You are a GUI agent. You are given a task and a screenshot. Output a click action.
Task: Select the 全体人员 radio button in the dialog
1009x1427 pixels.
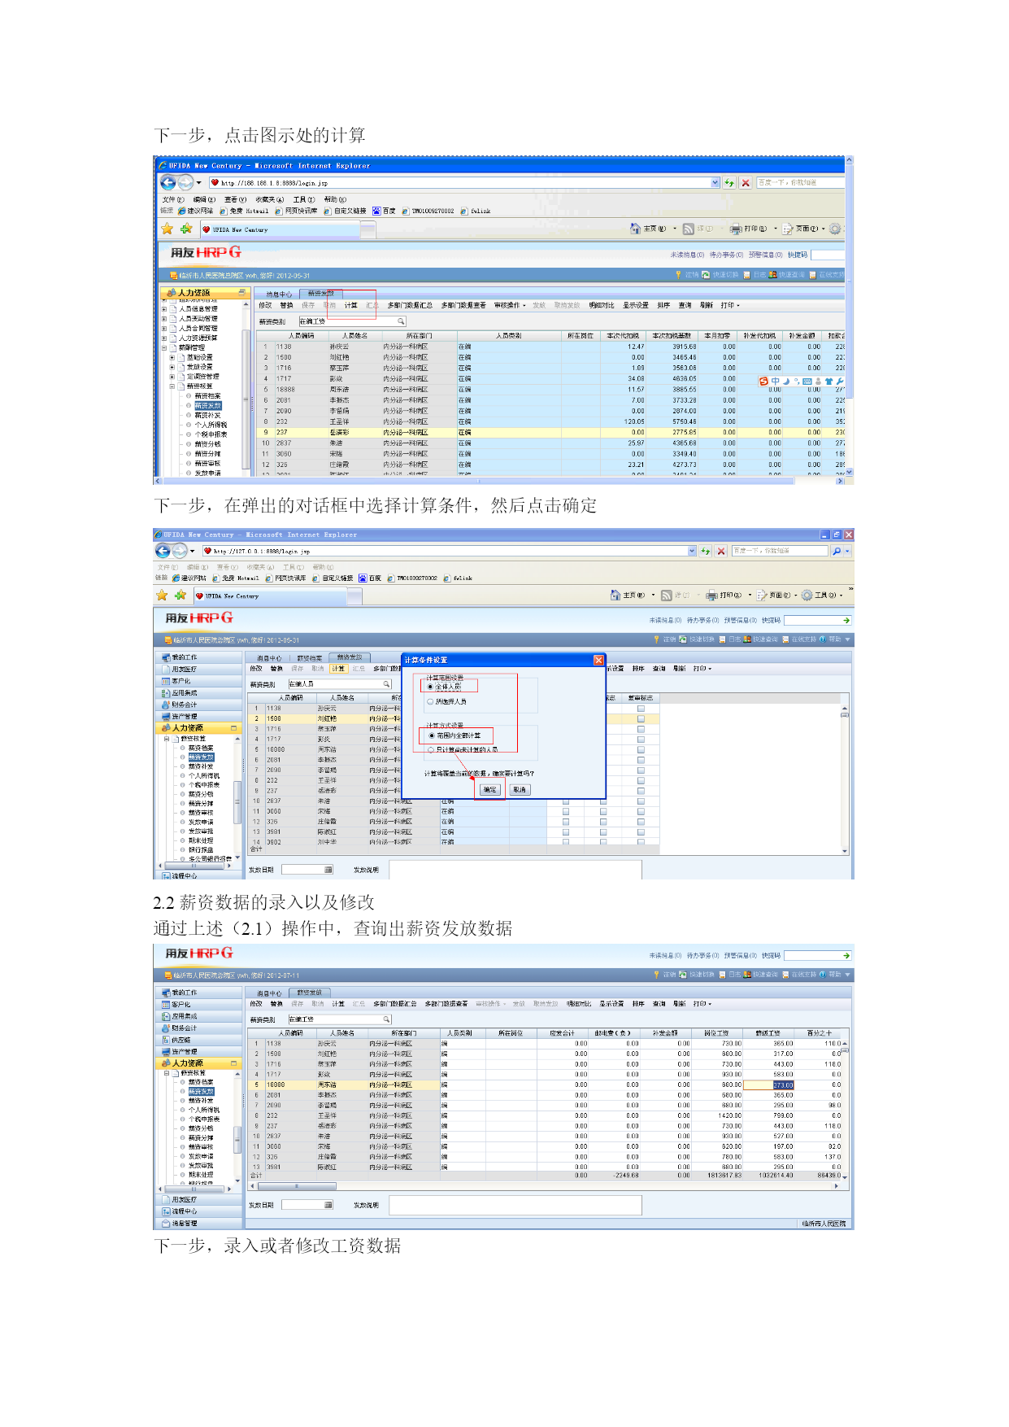coord(431,687)
